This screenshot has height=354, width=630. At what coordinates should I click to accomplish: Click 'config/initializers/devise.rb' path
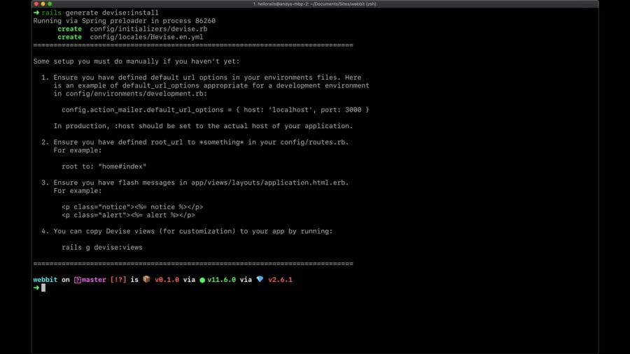[148, 29]
